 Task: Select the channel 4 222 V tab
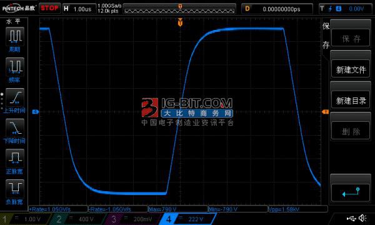187,219
